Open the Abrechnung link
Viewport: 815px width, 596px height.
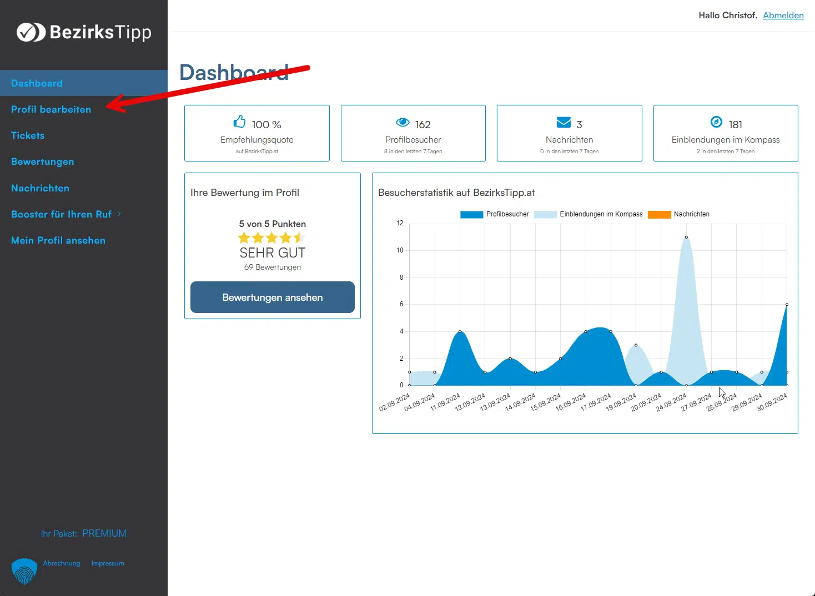(x=62, y=563)
